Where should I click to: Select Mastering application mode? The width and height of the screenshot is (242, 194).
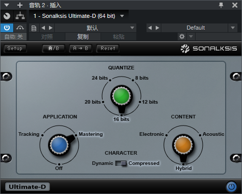(91, 134)
